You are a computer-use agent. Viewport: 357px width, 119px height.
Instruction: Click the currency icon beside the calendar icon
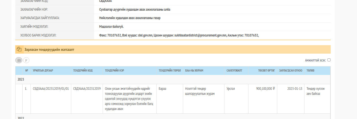pyautogui.click(x=26, y=60)
